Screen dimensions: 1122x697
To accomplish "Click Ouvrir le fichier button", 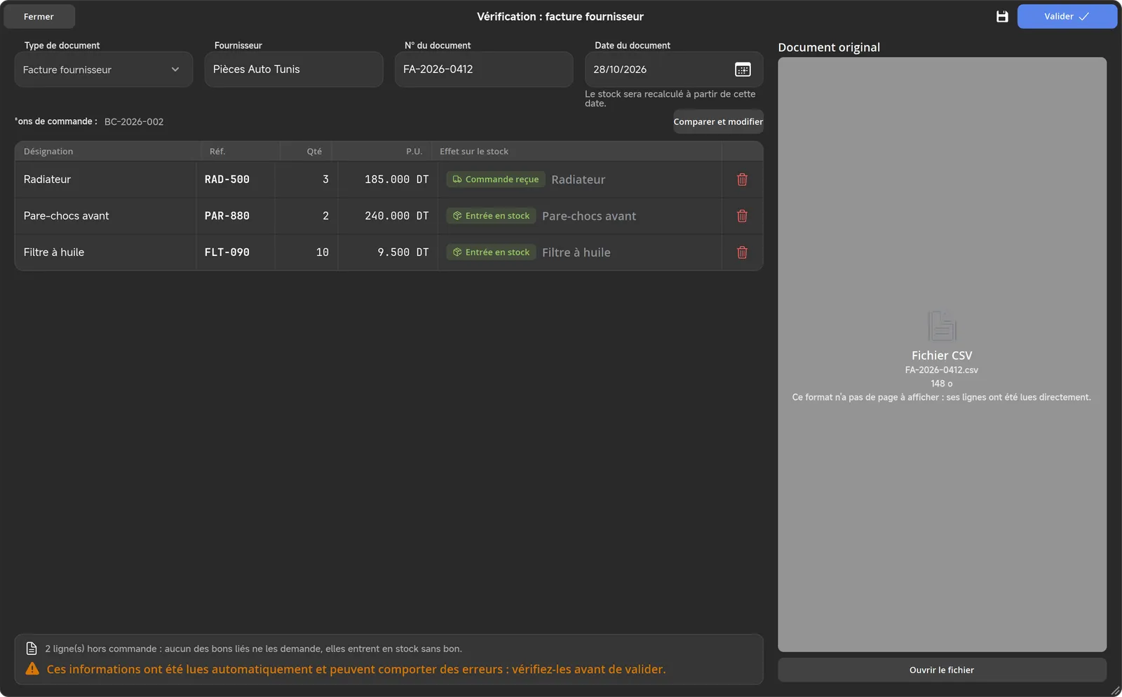I will [x=942, y=670].
